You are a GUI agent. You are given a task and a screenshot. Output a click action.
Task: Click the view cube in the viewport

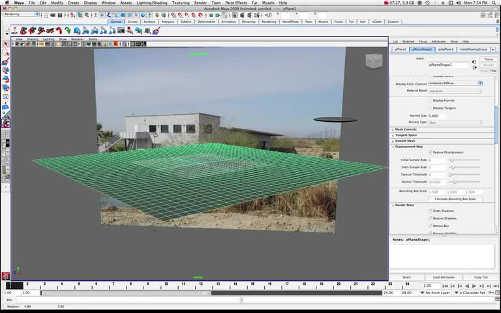(x=374, y=61)
